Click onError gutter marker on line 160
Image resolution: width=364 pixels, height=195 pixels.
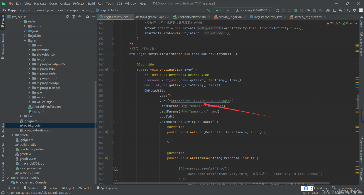tap(107, 132)
